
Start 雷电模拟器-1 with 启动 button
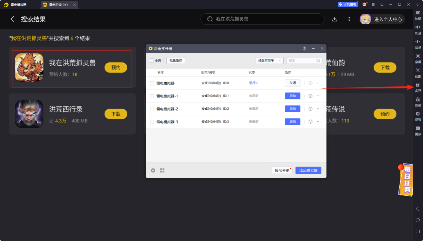(293, 96)
